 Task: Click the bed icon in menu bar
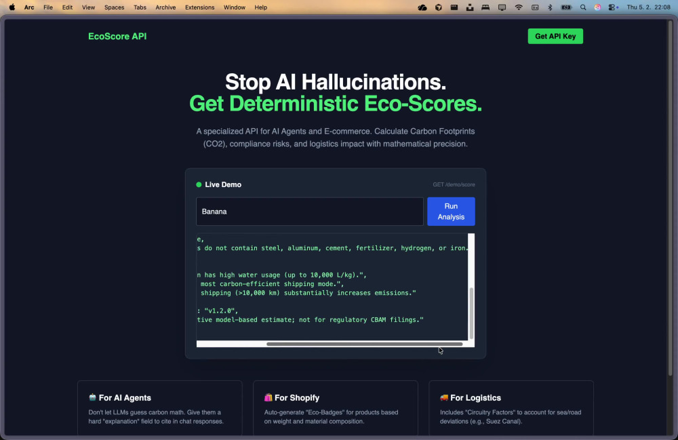tap(485, 7)
